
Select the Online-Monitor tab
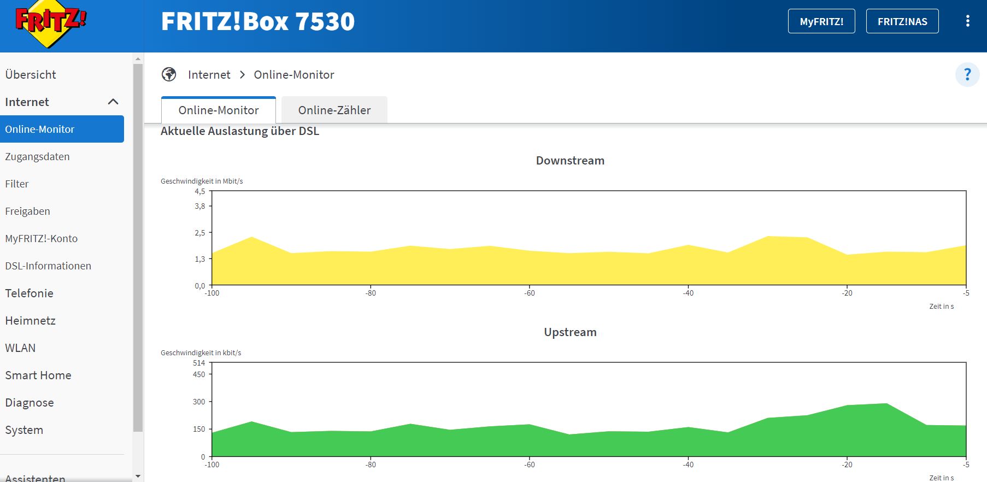tap(219, 110)
